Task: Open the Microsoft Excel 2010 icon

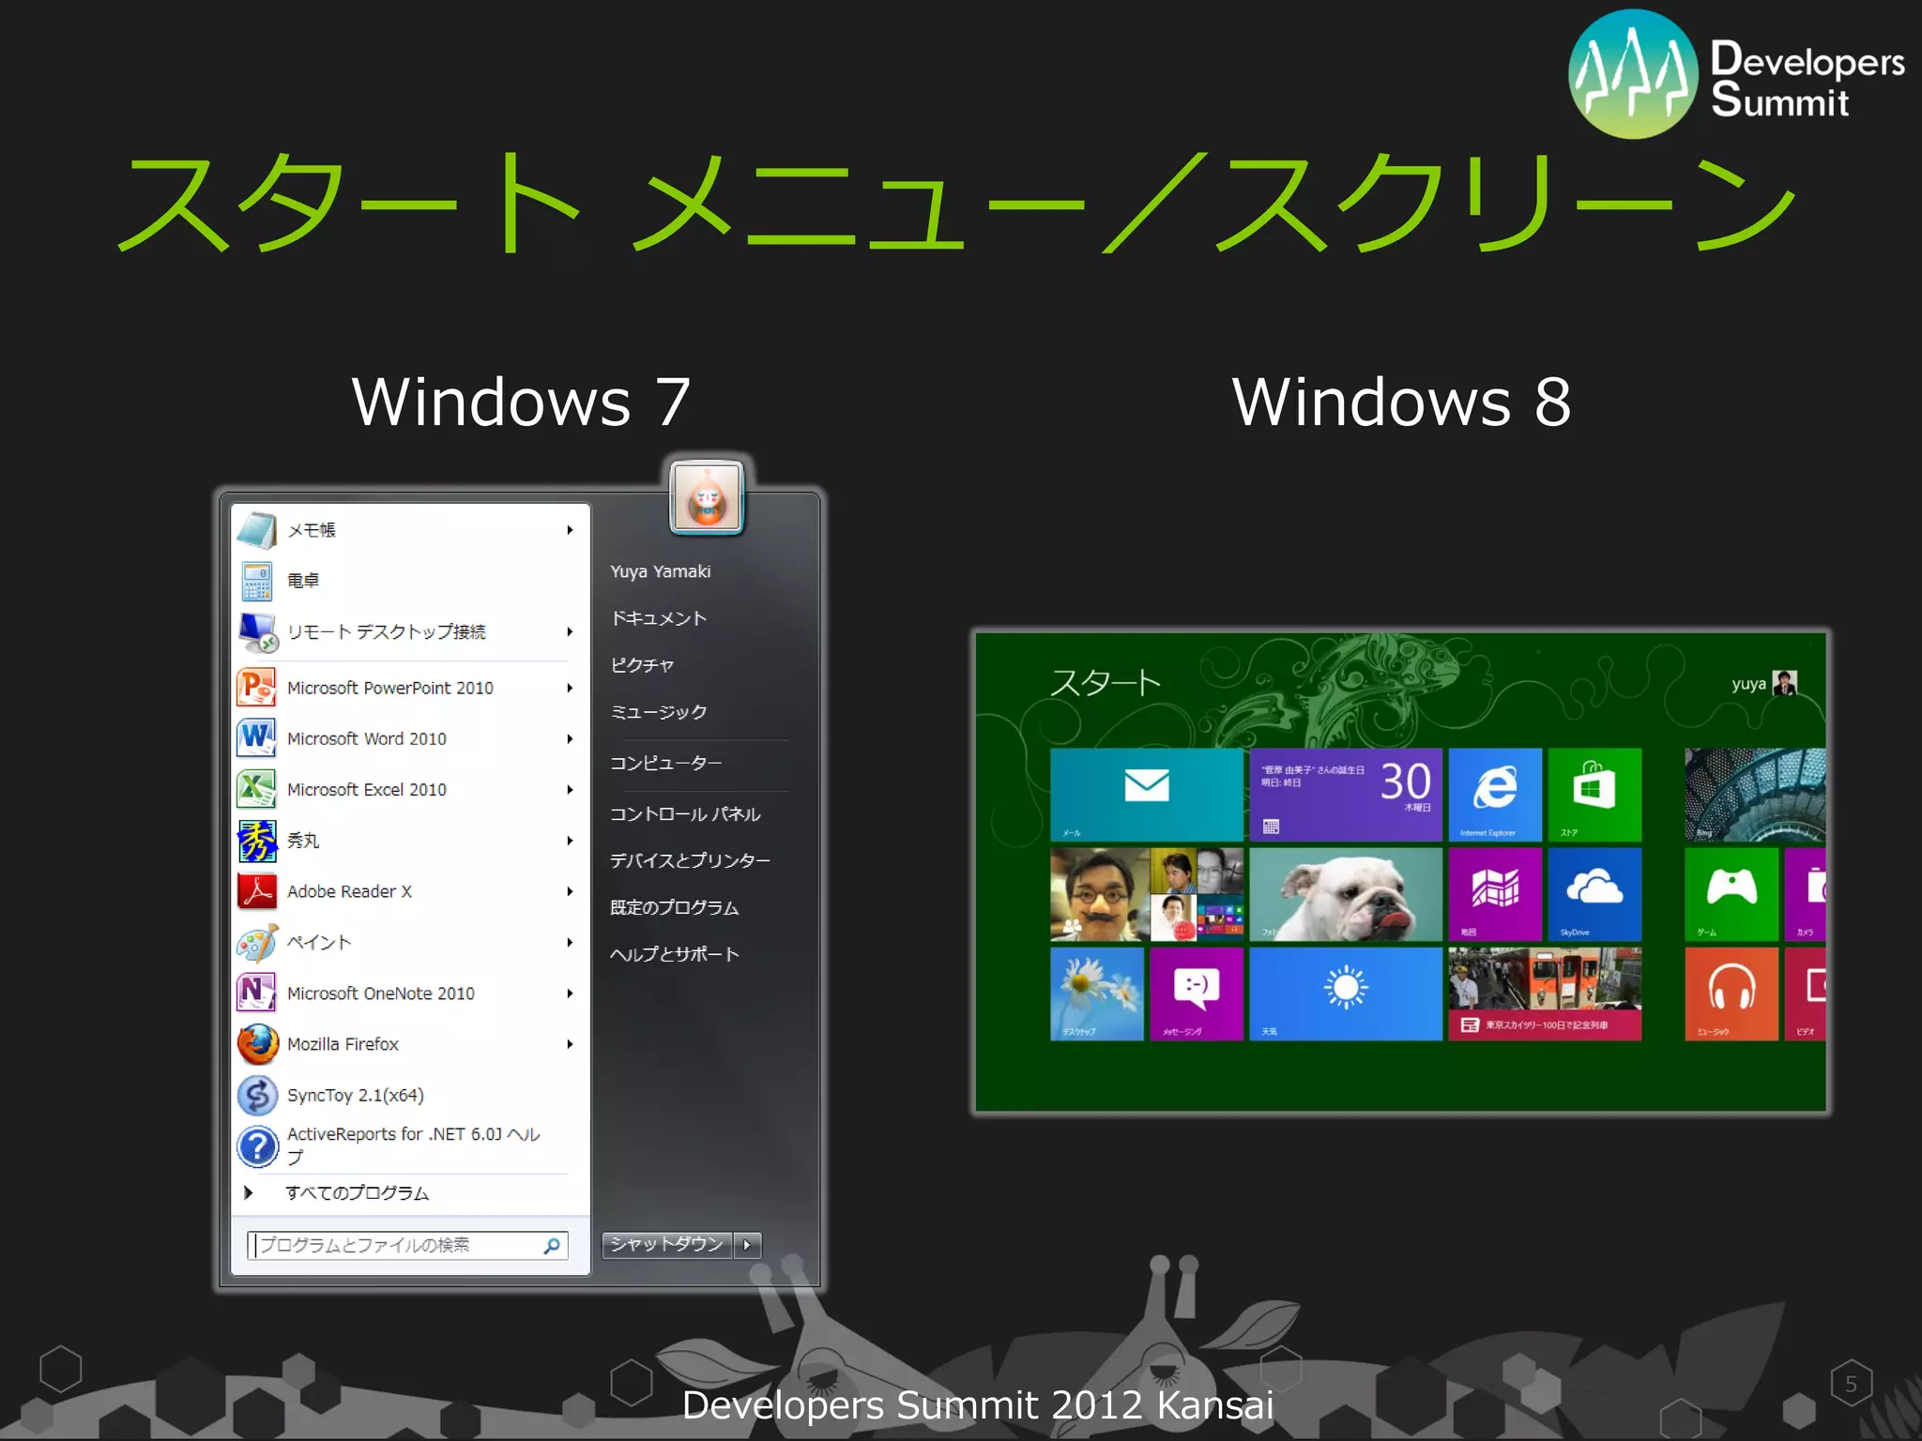Action: pyautogui.click(x=256, y=789)
